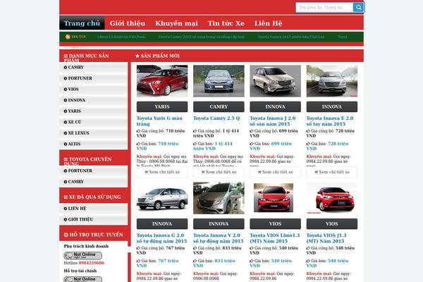This screenshot has height=282, width=423.
Task: Click Xem chi tiết xe for Camry 2.5 Q
Action: 219,172
